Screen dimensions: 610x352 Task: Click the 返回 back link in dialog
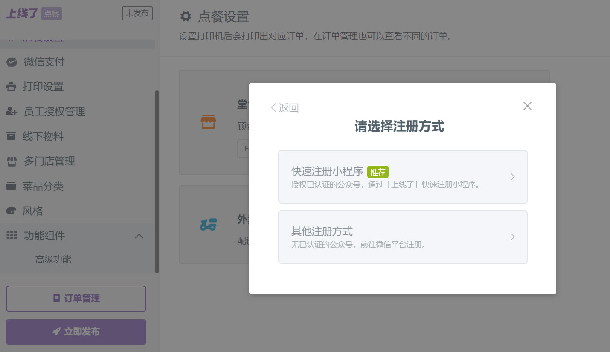click(285, 107)
